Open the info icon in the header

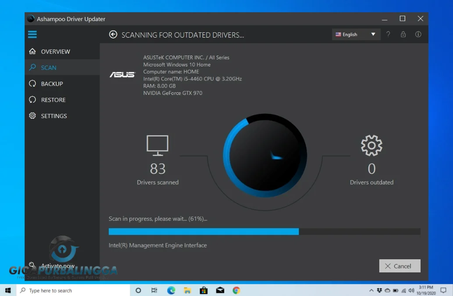[x=418, y=35]
